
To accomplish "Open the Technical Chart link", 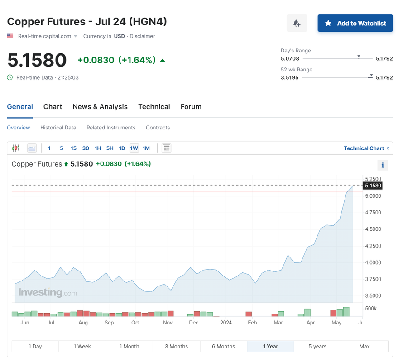I will [x=364, y=148].
